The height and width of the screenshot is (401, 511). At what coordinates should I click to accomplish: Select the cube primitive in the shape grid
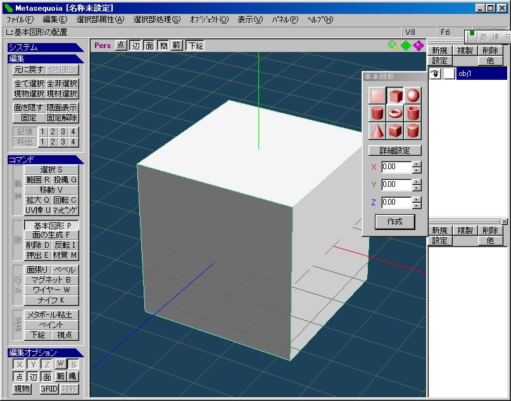click(x=395, y=96)
